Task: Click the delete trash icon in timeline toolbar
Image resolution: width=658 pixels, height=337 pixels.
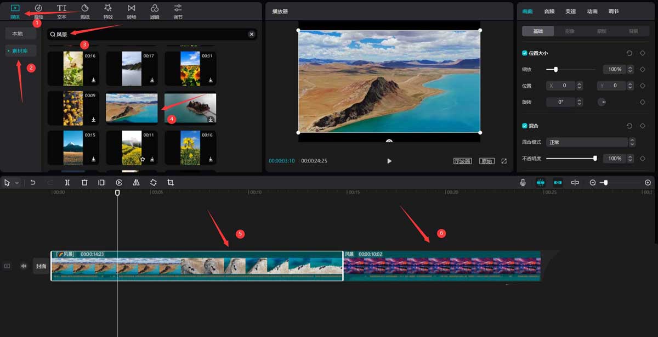Action: (x=84, y=183)
